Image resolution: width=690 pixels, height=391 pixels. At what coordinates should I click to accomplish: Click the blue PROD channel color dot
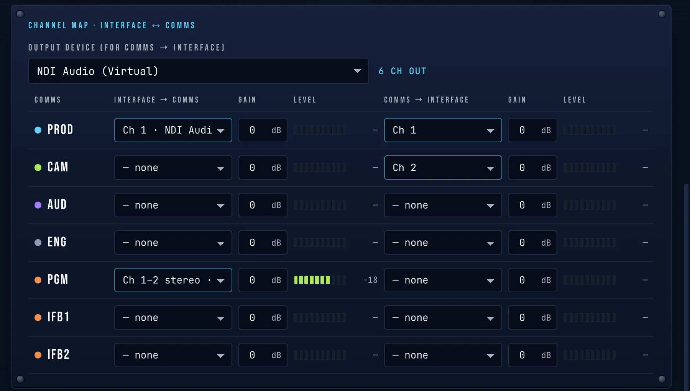pyautogui.click(x=38, y=130)
